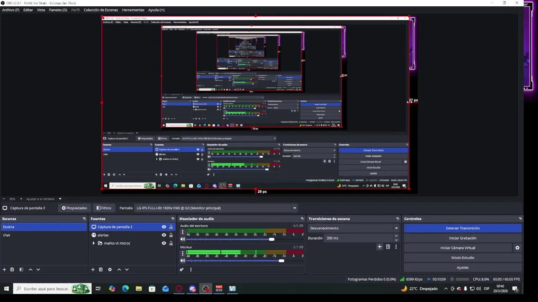Open advanced audio properties gears icon
538x302 pixels.
pyautogui.click(x=182, y=270)
